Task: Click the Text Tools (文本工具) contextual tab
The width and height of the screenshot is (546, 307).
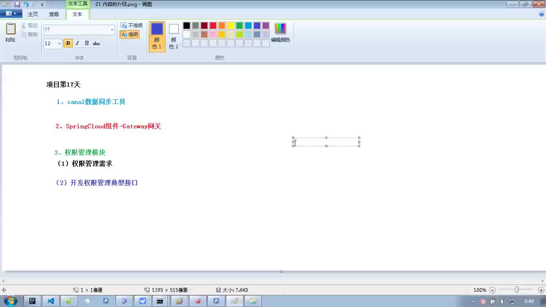Action: 78,4
